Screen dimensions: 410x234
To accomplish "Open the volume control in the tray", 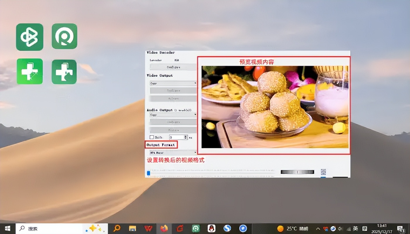I will coord(340,229).
